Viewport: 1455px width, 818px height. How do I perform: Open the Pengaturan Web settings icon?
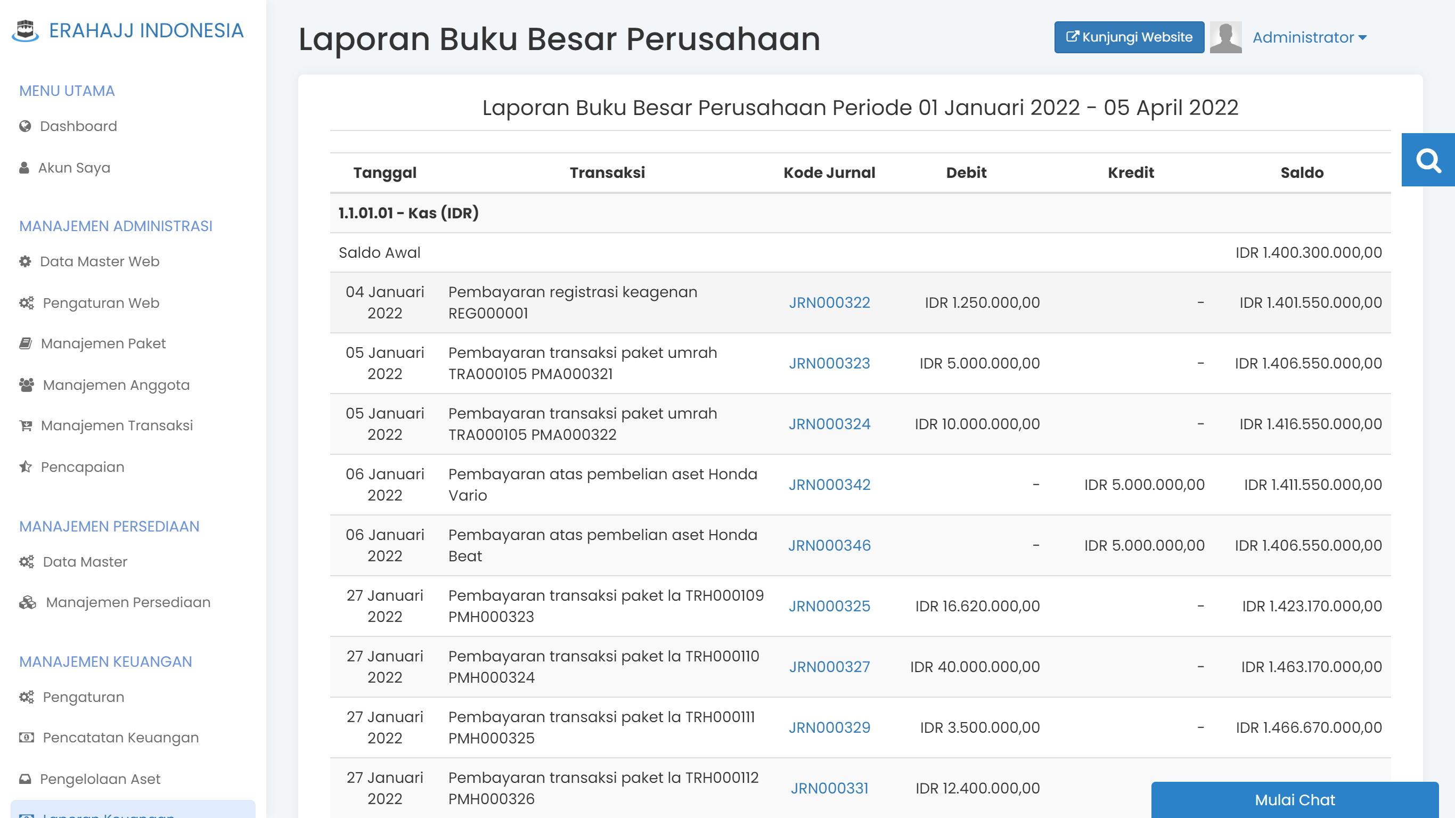pos(26,303)
